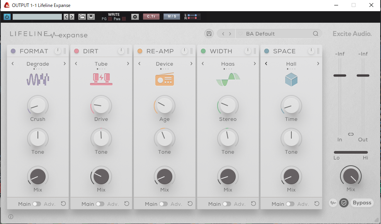Click the waveform icon beside Bypass

333,203
